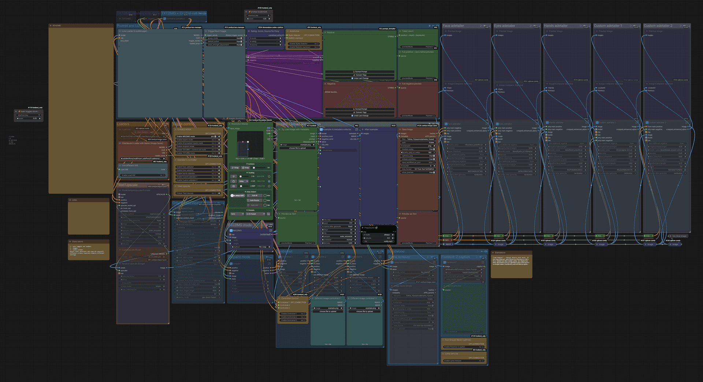
Task: Click the expand subgraph icon on Ksampler node
Action: pos(357,129)
